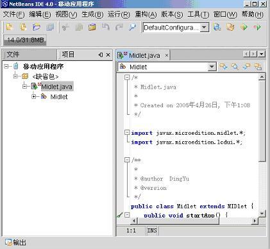270x249 pixels.
Task: Collapse the file header comment fold
Action: pos(127,77)
